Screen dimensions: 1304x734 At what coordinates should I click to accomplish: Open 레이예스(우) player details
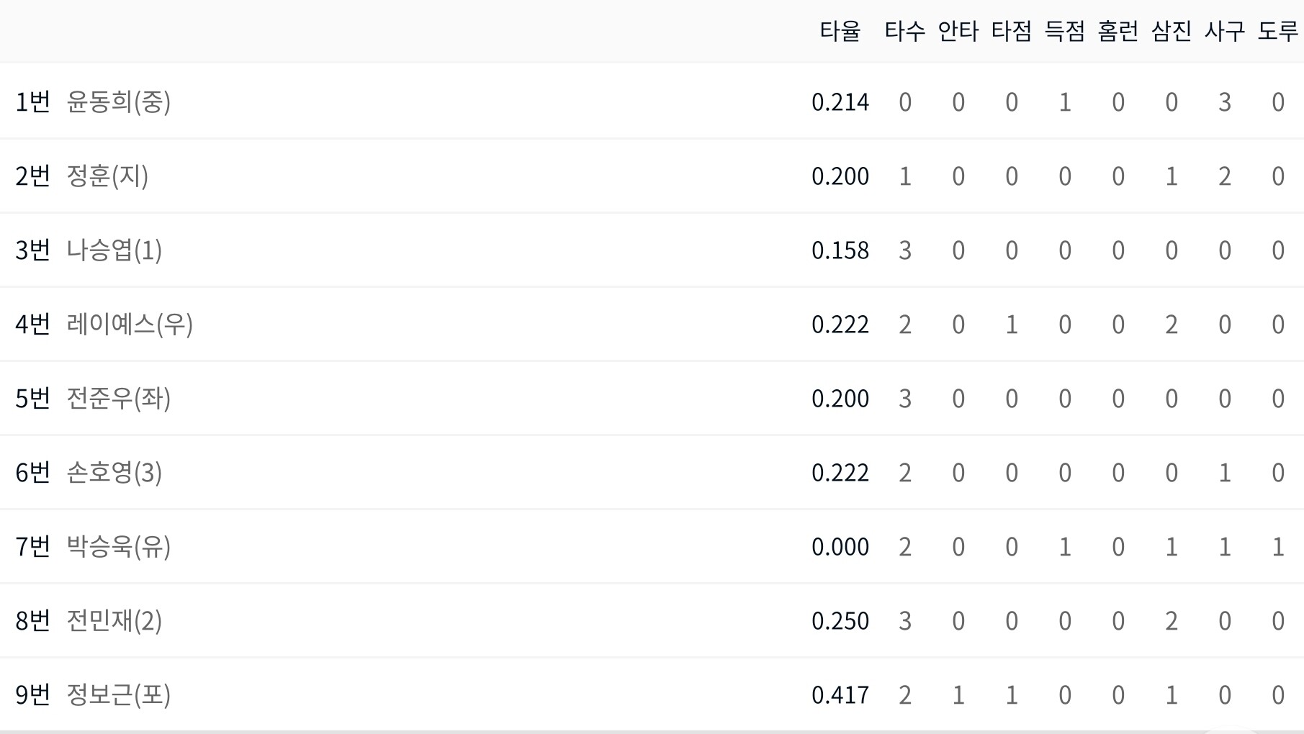pos(130,324)
